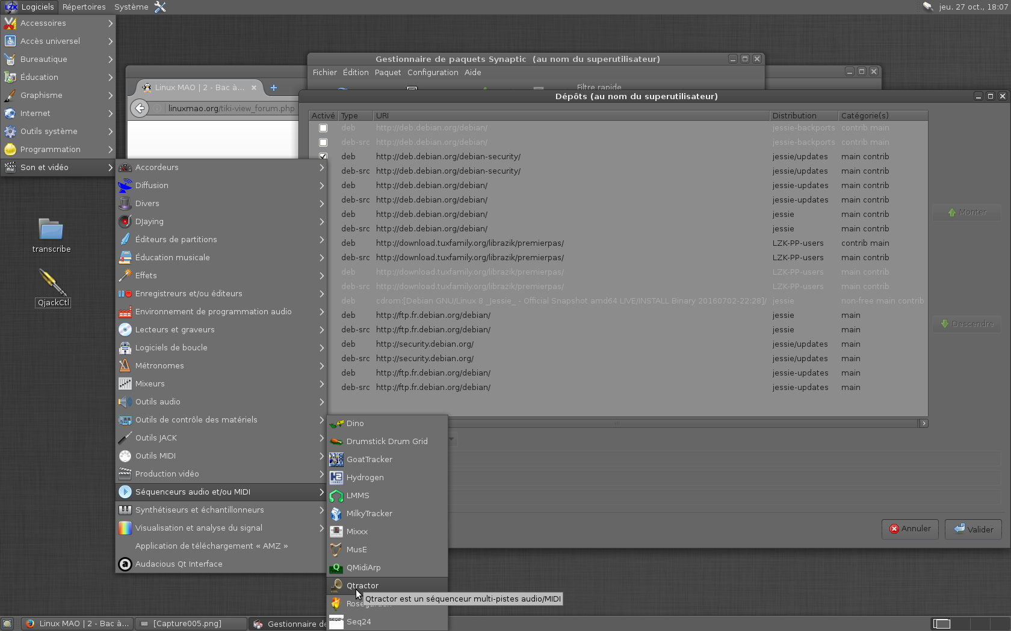Click the Annuler button in Dépôts dialog
Image resolution: width=1011 pixels, height=631 pixels.
point(910,529)
